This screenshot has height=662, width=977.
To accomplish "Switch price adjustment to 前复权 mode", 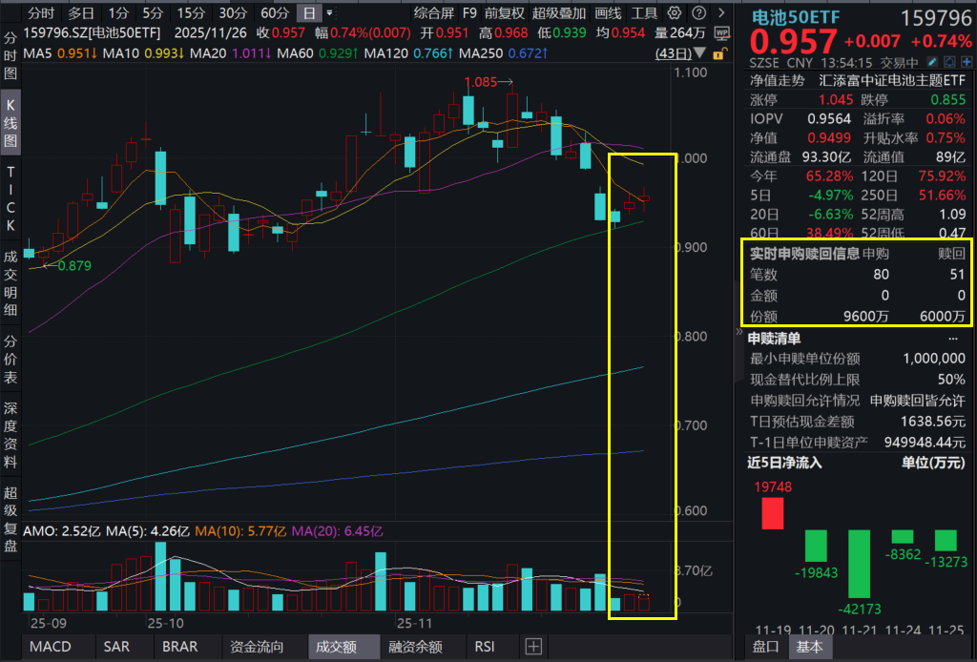I will point(504,11).
